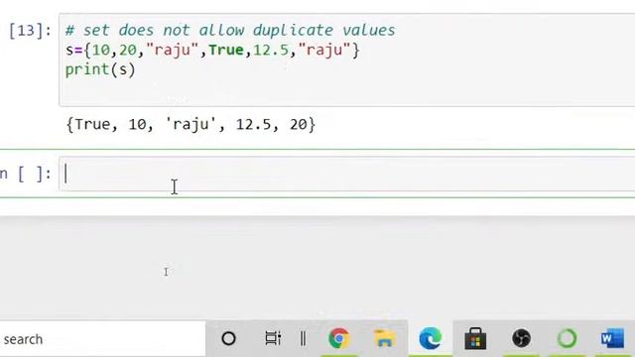Open the green ring app on taskbar
Viewport: 635px width, 357px height.
click(x=567, y=338)
